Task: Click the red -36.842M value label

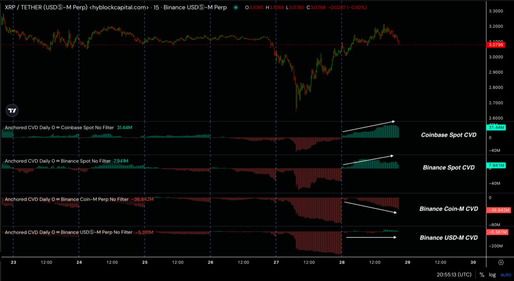Action: coord(497,210)
